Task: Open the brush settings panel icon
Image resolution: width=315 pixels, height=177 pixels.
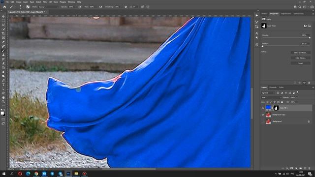Action: coord(28,7)
